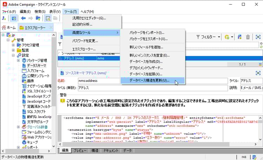
Task: Collapse the 管理 tree node
Action: [8, 40]
